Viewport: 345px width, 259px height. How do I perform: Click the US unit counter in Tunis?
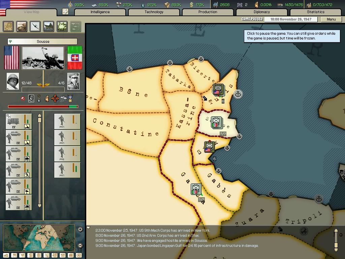tap(218, 90)
